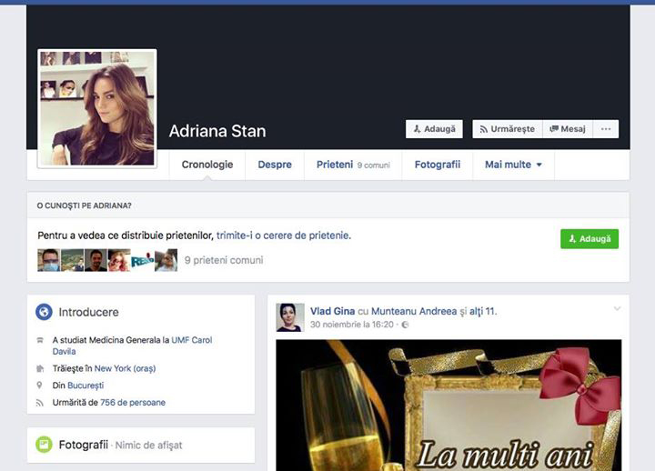Open post options chevron on Vlad Gina's post
Screen dimensions: 655x471
(617, 309)
